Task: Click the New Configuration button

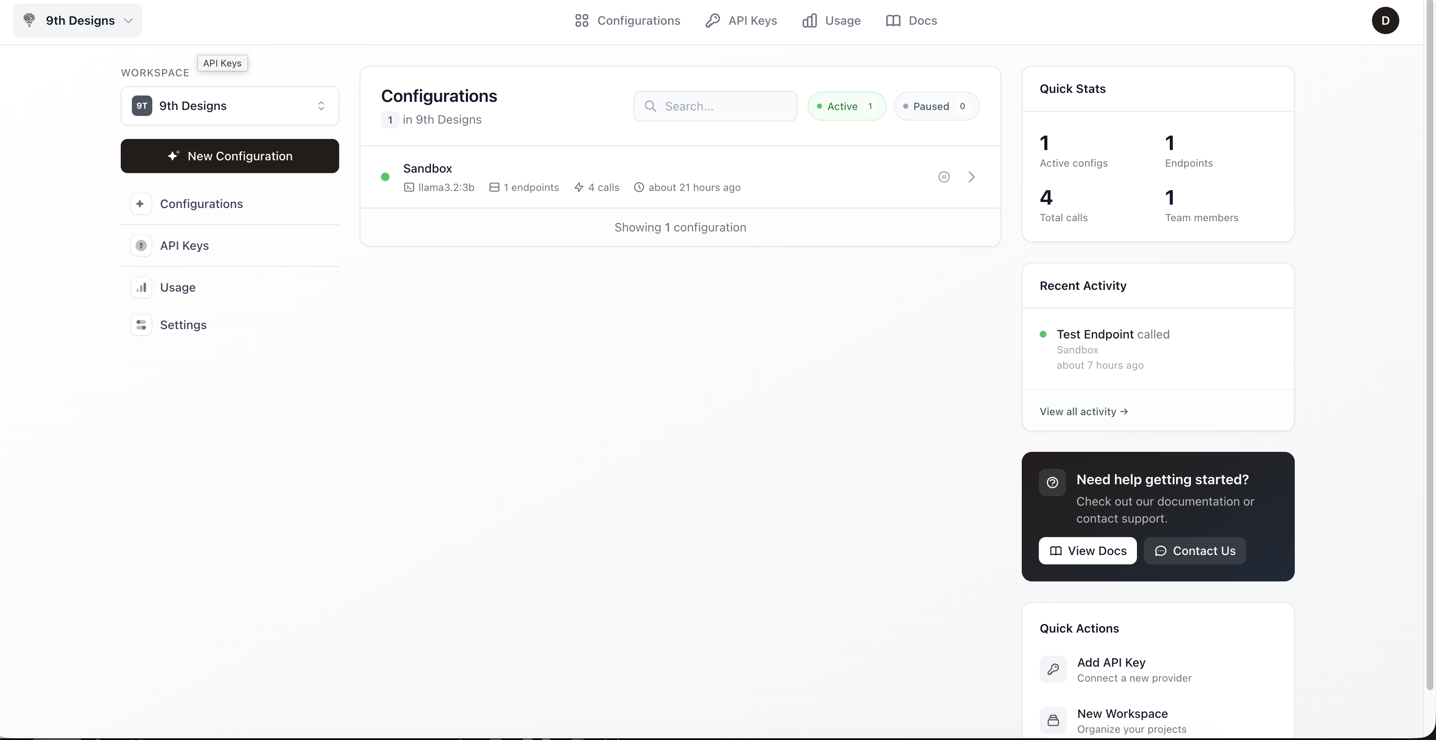Action: (229, 156)
